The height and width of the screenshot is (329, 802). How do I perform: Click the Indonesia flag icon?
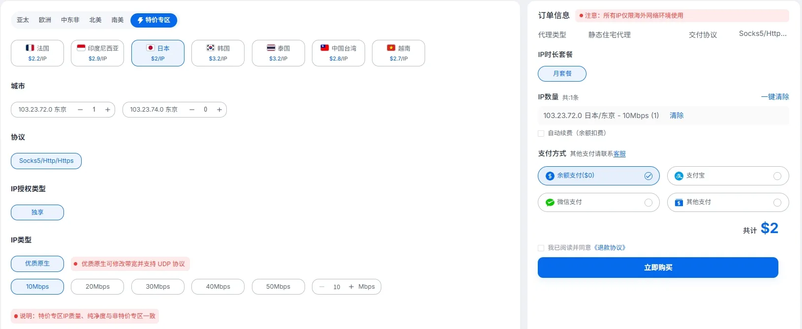coord(81,48)
